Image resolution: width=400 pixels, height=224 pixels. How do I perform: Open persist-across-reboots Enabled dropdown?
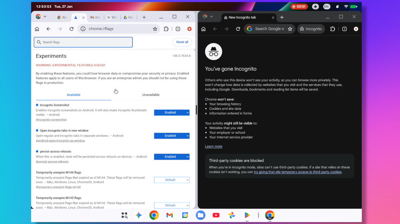(x=172, y=157)
